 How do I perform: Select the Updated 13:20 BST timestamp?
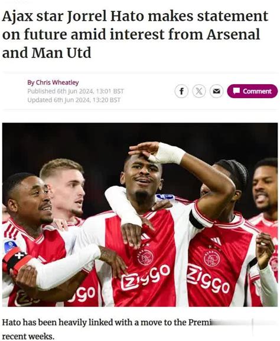(x=74, y=100)
